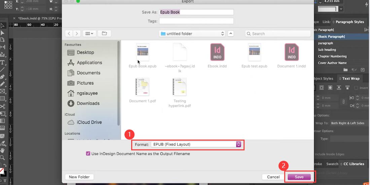Choose Jump object text wrap option
The width and height of the screenshot is (370, 185).
click(339, 88)
